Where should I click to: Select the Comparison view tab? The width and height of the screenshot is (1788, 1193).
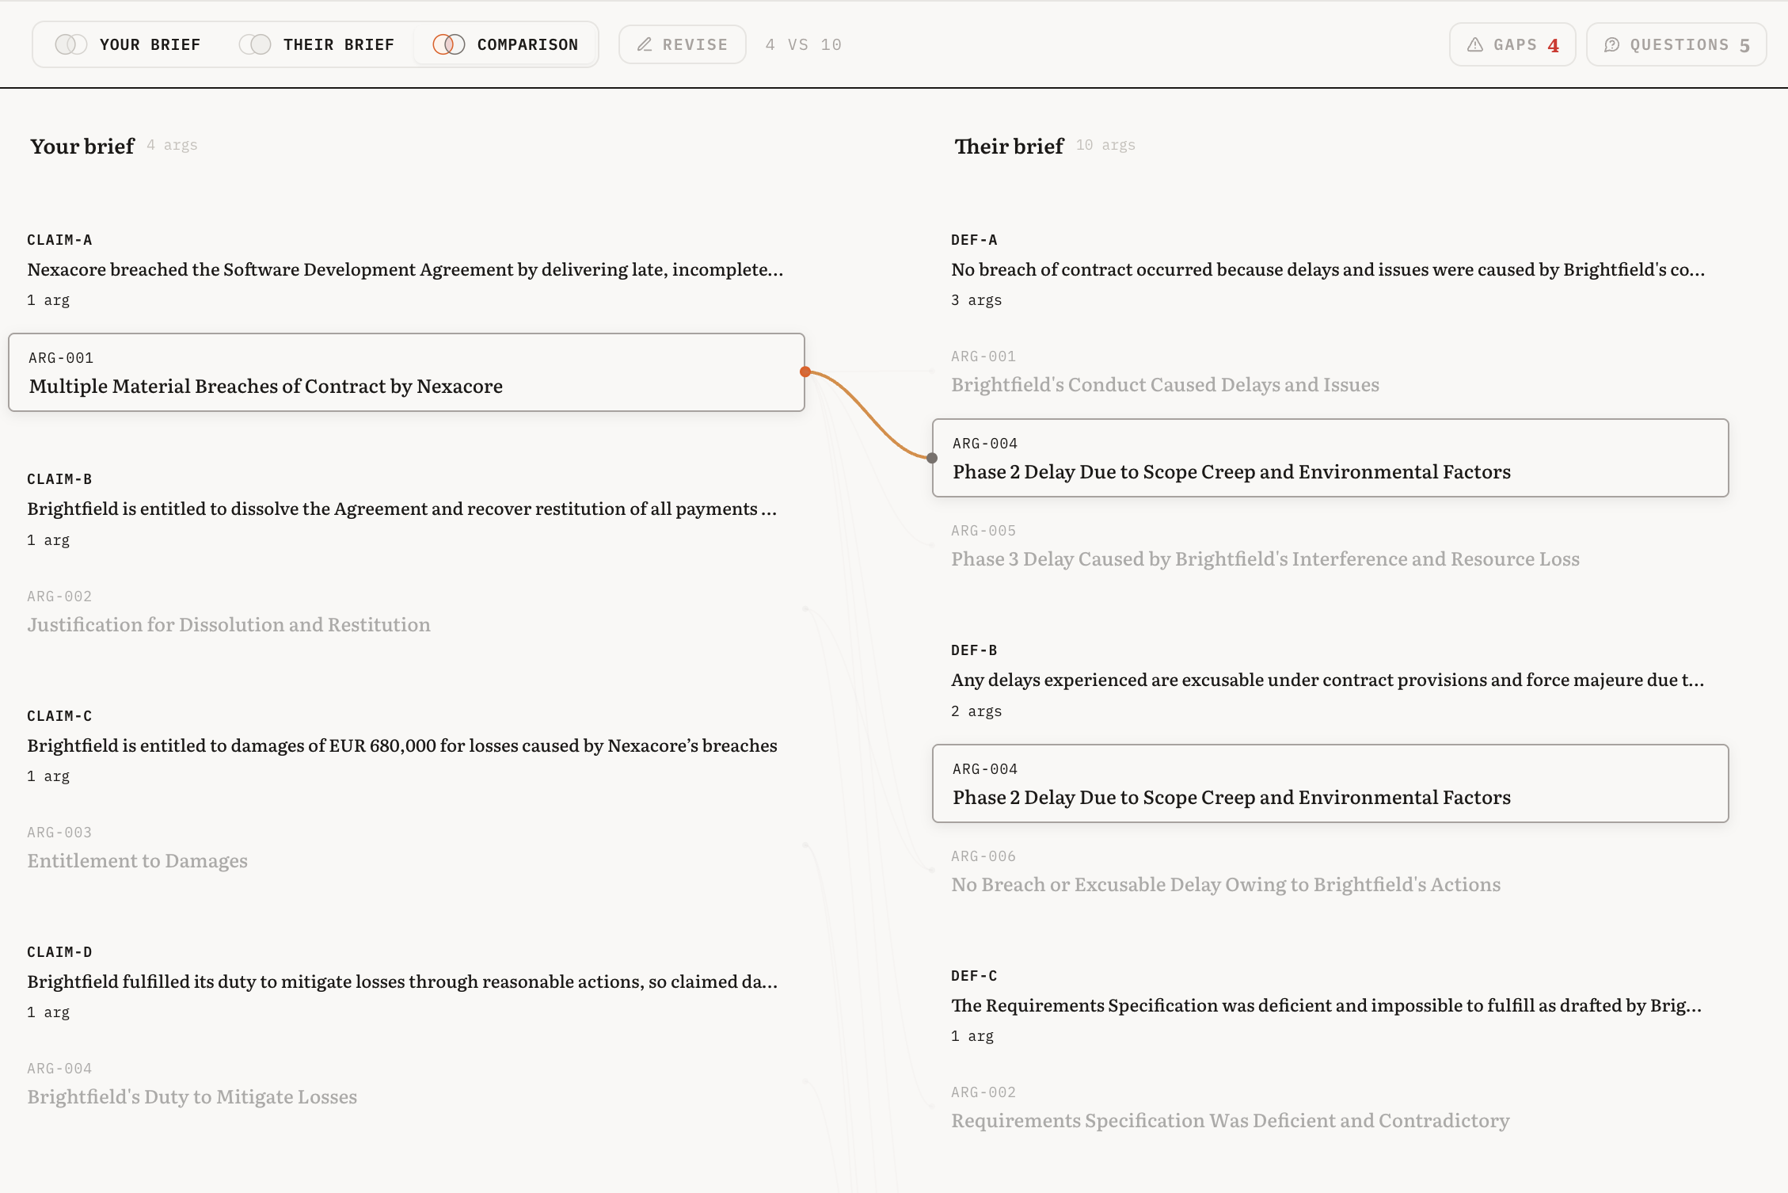(x=527, y=44)
